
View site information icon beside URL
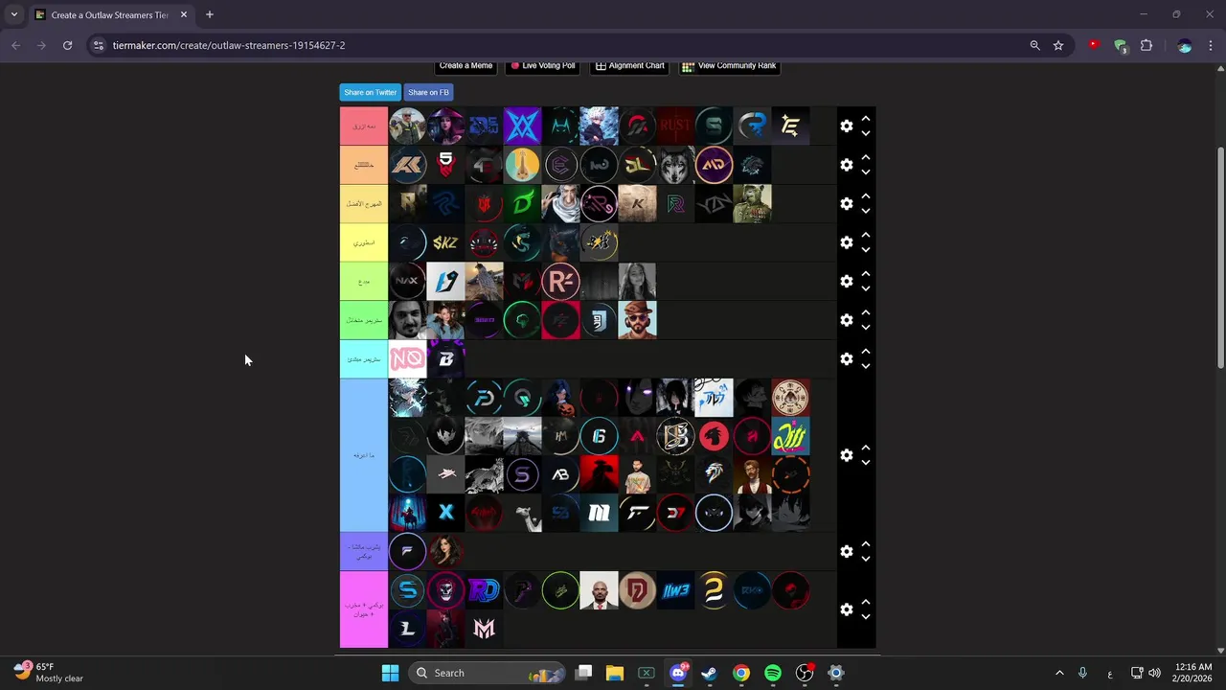pyautogui.click(x=98, y=45)
